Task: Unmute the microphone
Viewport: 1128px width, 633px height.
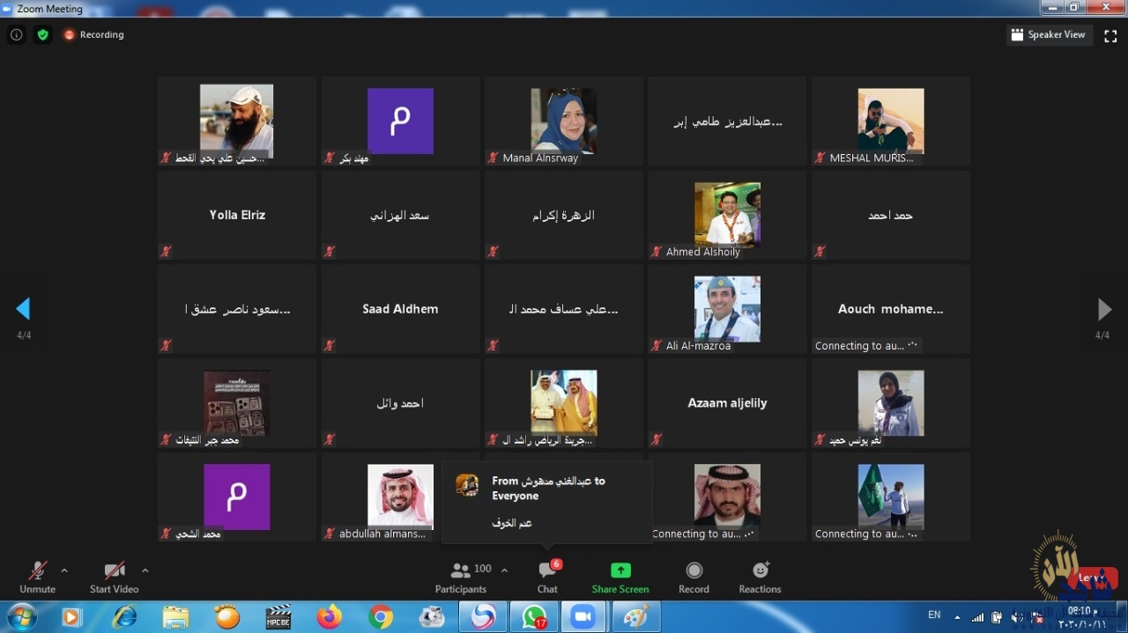Action: (37, 577)
